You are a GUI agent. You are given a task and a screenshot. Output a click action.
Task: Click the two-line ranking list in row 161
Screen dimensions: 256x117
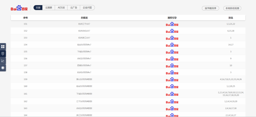[231, 94]
